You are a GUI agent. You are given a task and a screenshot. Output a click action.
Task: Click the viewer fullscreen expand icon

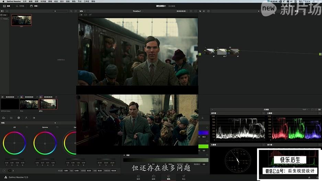[191, 11]
